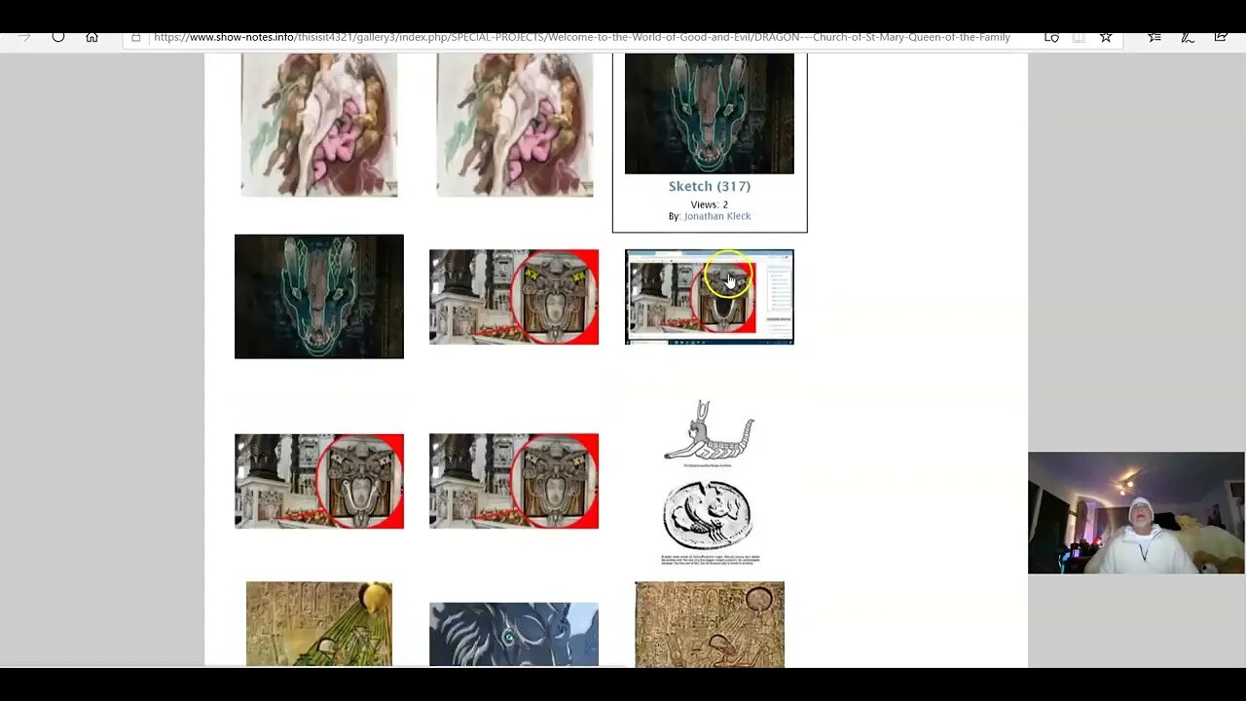Click the browser forward arrow

coord(23,37)
